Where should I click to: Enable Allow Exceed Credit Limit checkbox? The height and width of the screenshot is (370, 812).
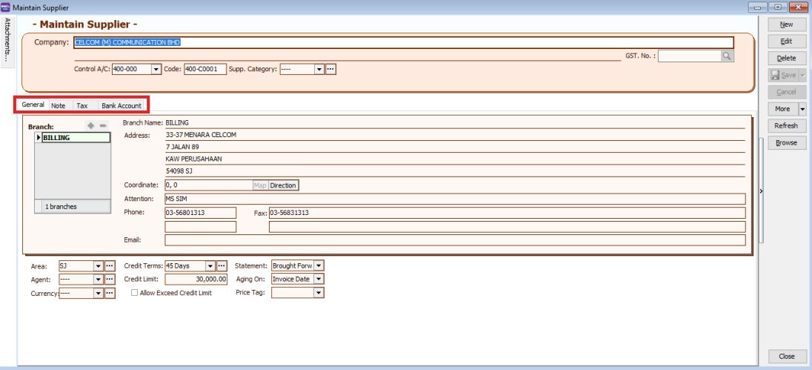pyautogui.click(x=134, y=293)
